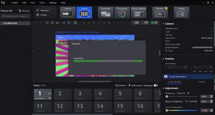215x115 pixels.
Task: Click the Color Temperature slider
Action: (x=182, y=110)
